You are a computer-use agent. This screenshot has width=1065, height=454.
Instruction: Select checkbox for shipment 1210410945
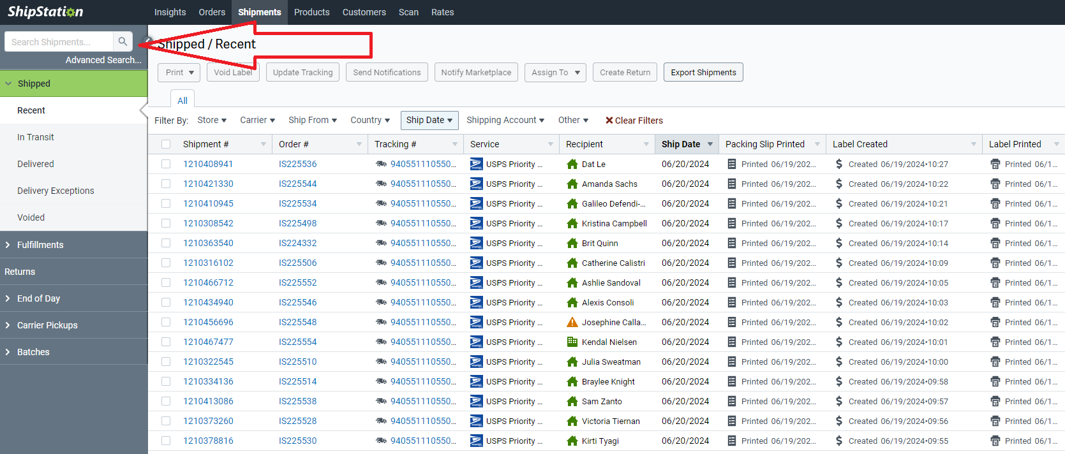(166, 203)
